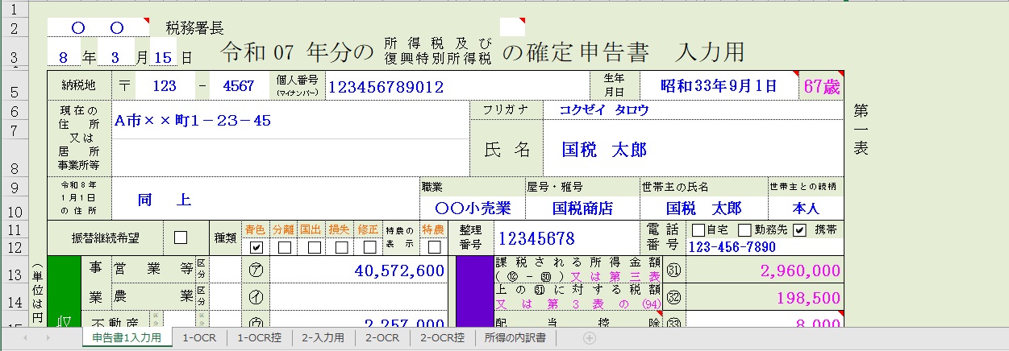Click the circled ア marker for 営業等
The image size is (1009, 351).
pos(256,270)
